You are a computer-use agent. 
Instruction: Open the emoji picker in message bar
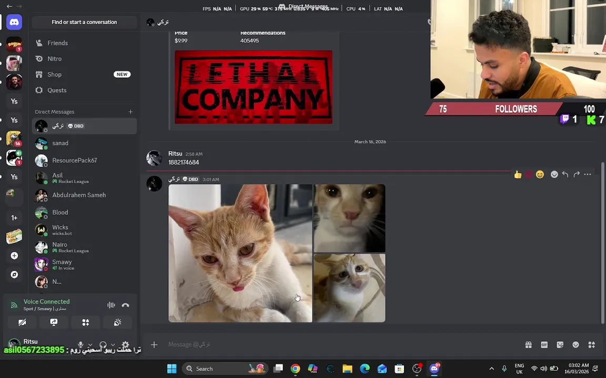point(576,345)
